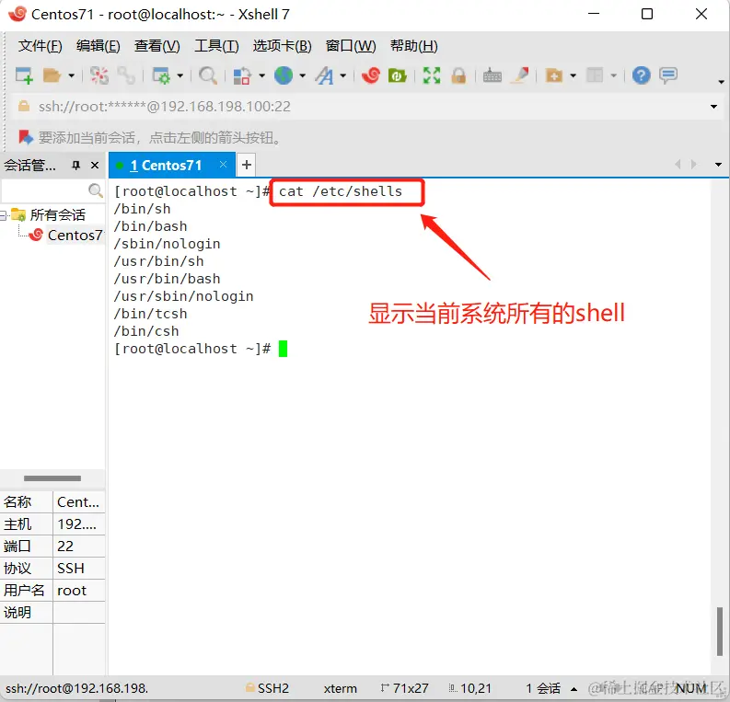
Task: Click the add-session bookmark arrow icon
Action: [26, 138]
